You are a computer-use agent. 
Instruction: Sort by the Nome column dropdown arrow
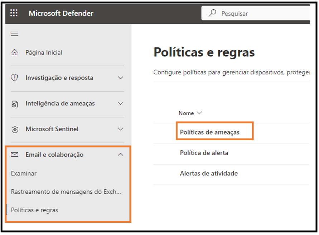199,113
